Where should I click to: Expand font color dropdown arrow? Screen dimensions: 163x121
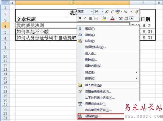point(116,18)
